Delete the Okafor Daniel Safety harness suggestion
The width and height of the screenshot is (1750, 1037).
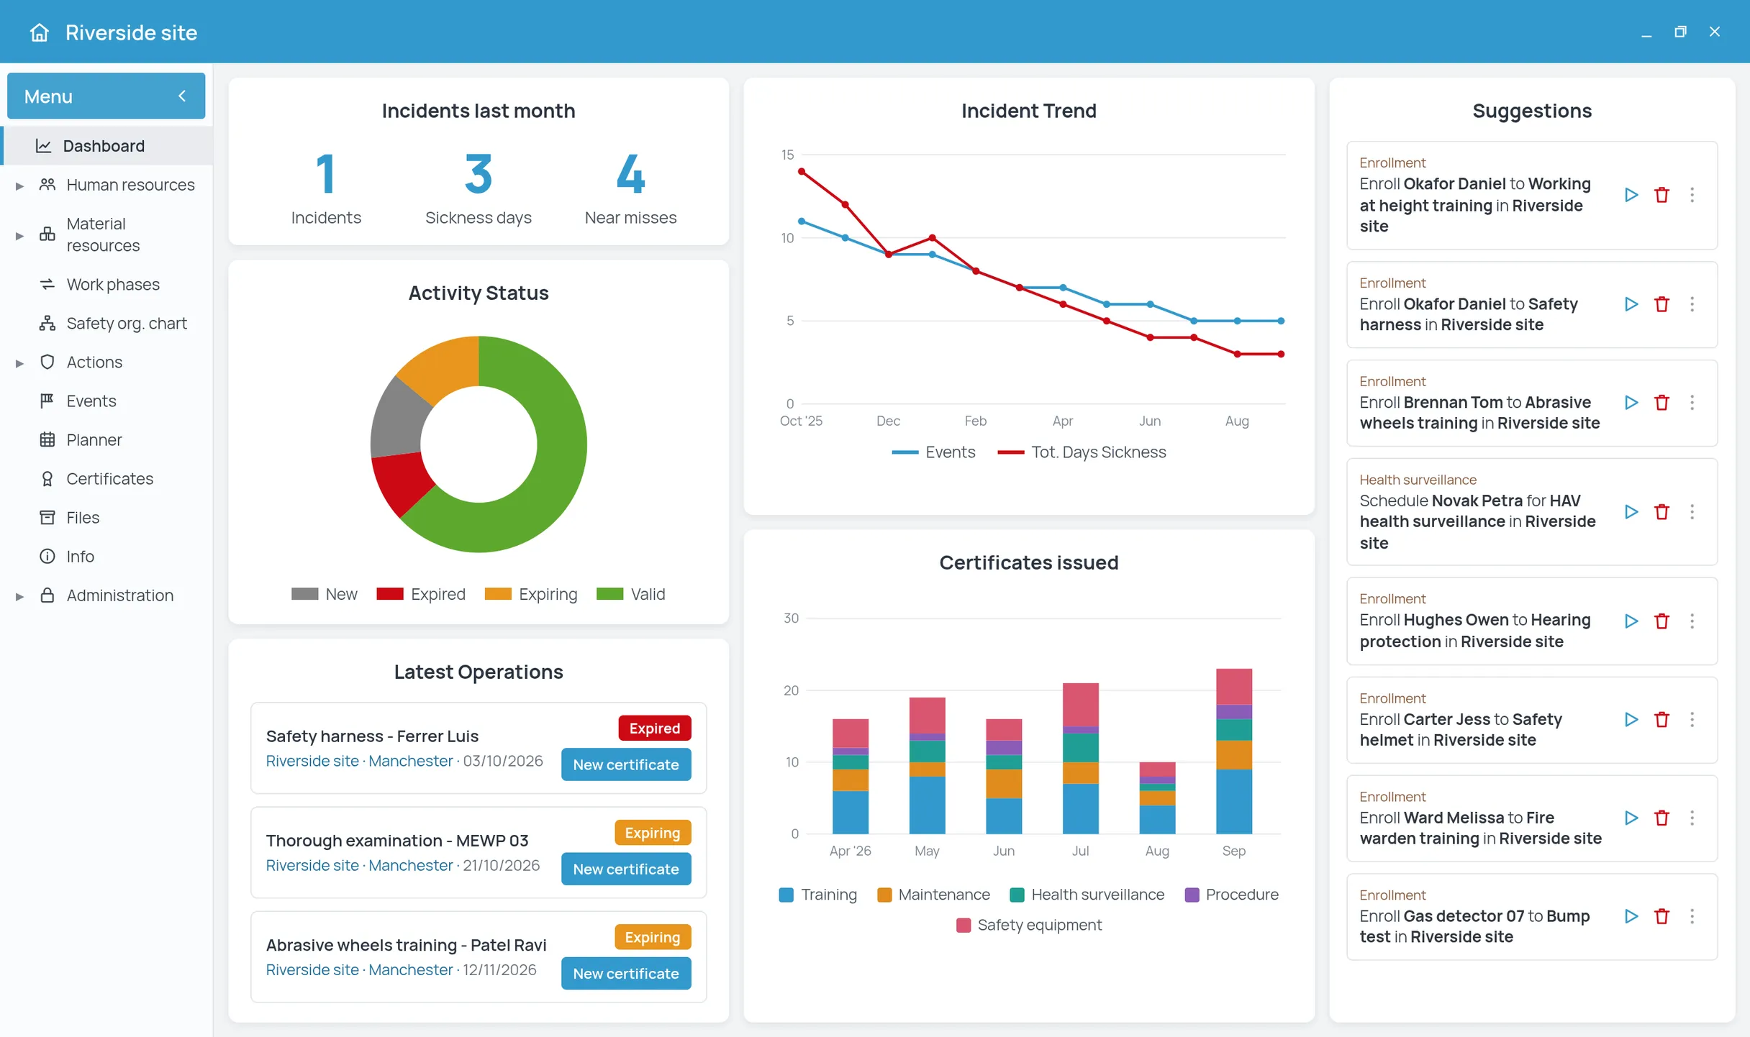coord(1661,304)
